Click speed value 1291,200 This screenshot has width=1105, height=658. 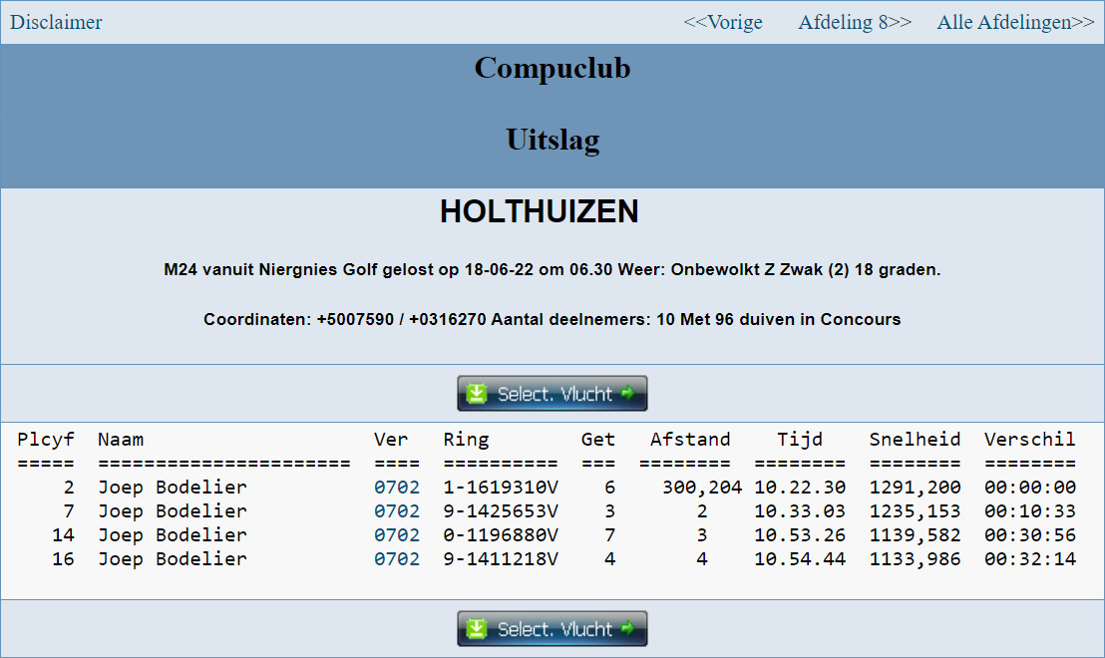[x=915, y=487]
